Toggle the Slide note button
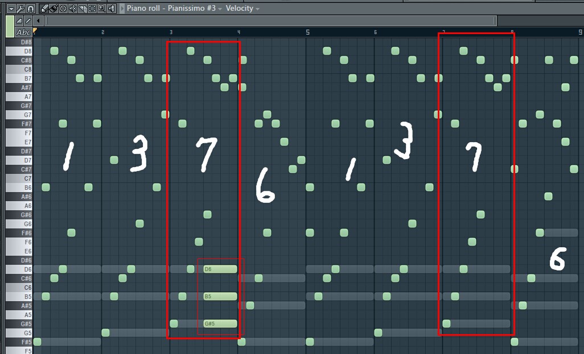This screenshot has width=584, height=354. 27,20
